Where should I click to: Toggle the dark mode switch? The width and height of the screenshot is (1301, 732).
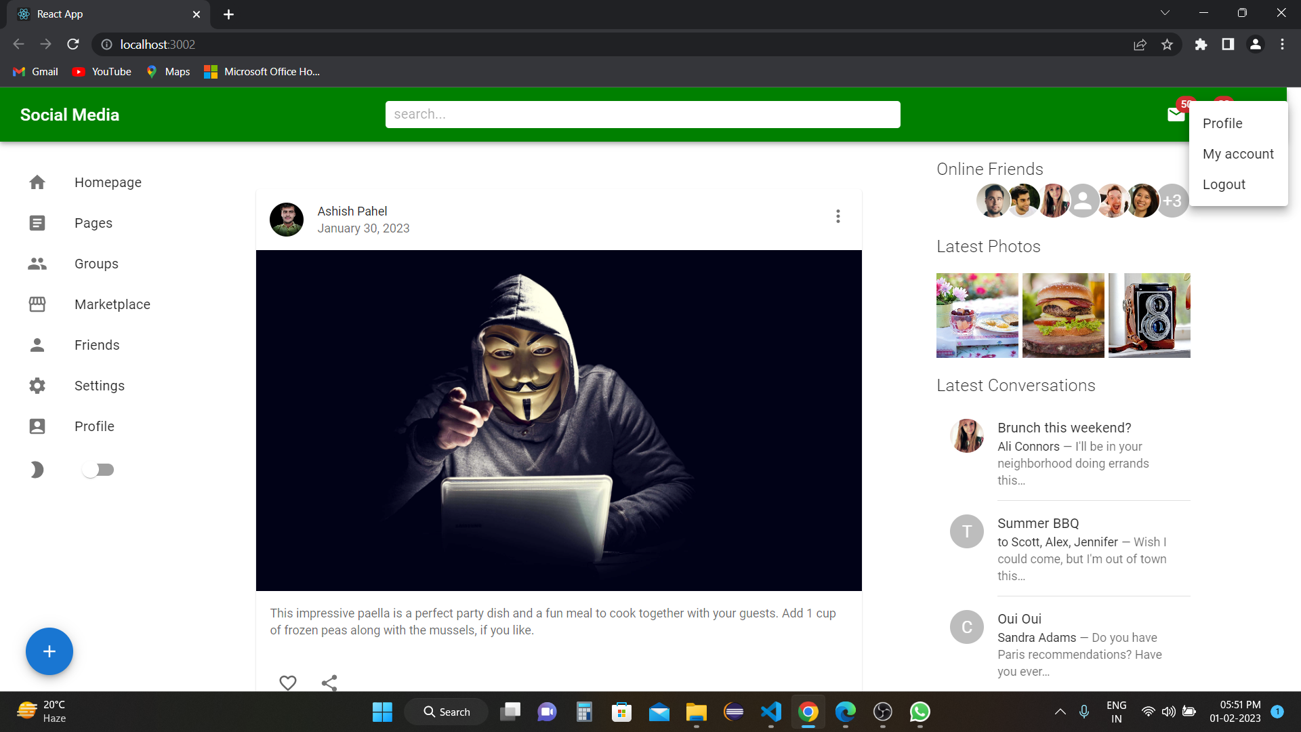pos(98,470)
